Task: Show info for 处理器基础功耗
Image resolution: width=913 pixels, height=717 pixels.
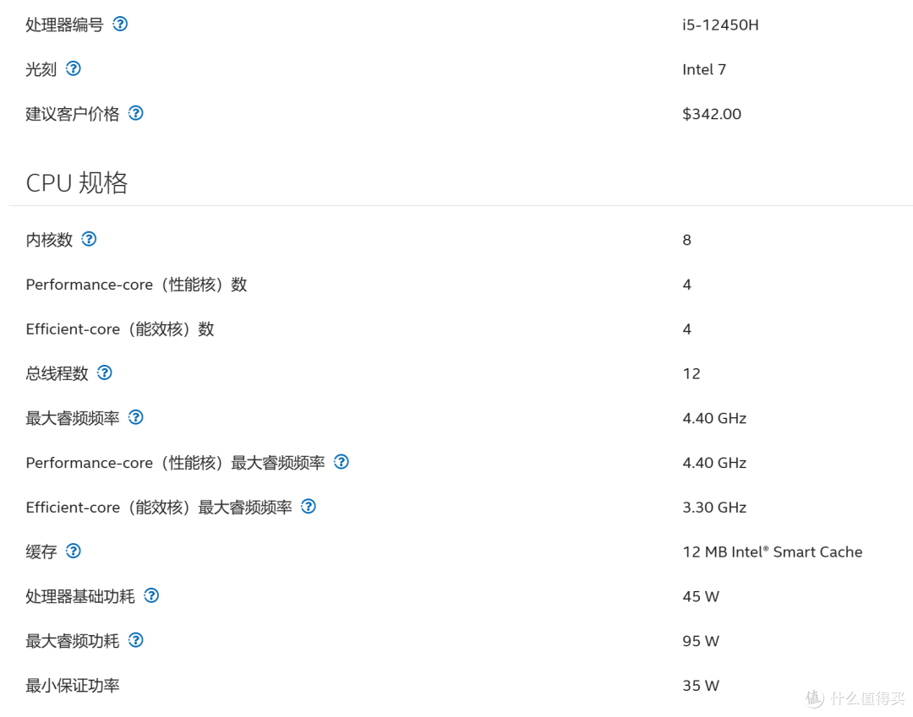Action: (151, 595)
